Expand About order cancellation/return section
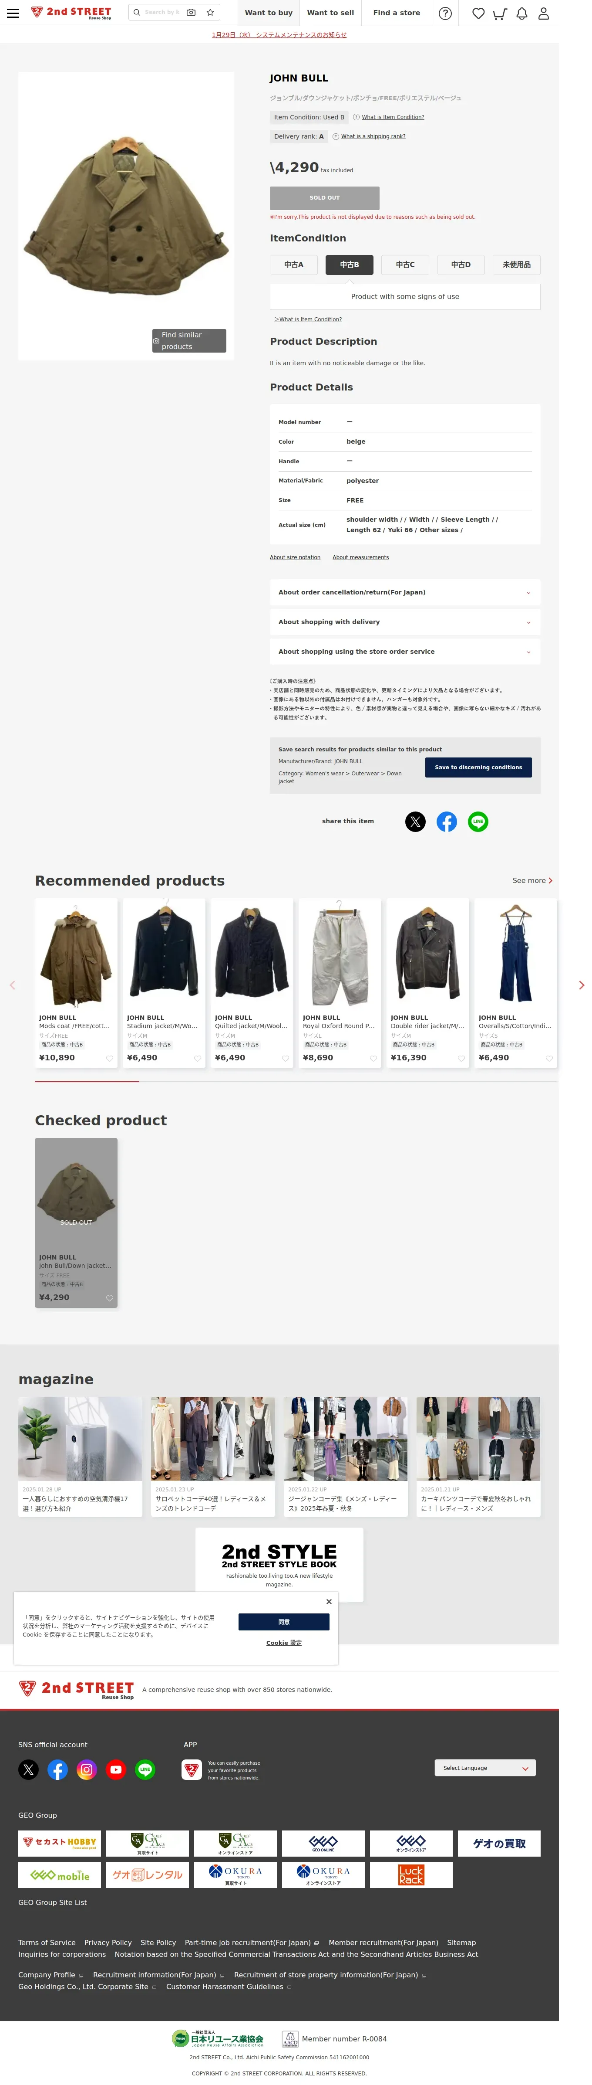 pyautogui.click(x=405, y=592)
